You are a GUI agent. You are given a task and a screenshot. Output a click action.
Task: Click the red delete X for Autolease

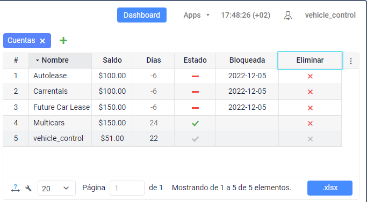(x=310, y=76)
